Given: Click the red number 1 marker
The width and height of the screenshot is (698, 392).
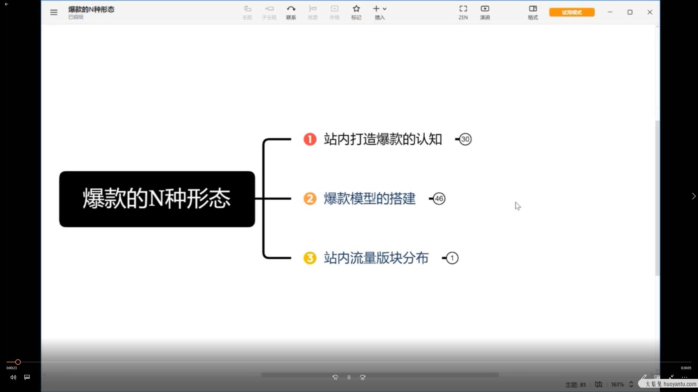Looking at the screenshot, I should [310, 139].
